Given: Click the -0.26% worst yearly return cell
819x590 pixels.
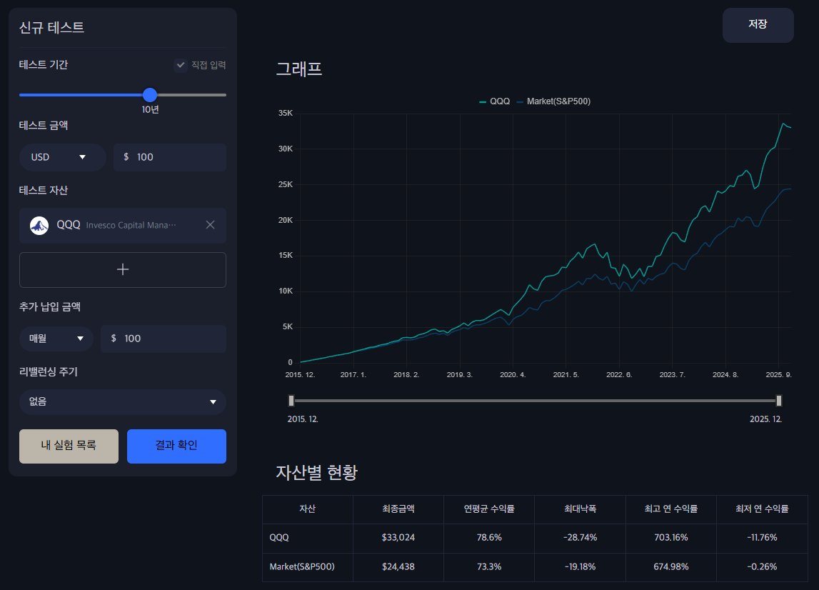Looking at the screenshot, I should point(762,567).
